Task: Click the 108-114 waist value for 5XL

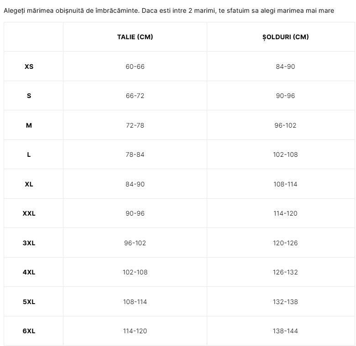Action: [x=135, y=302]
